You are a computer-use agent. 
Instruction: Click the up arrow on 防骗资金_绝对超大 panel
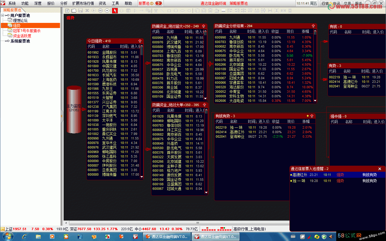pyautogui.click(x=204, y=26)
